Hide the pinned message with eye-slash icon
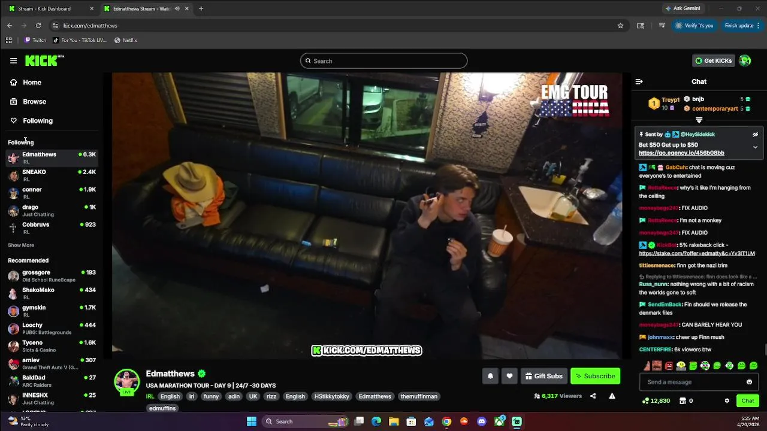The image size is (767, 431). 755,134
